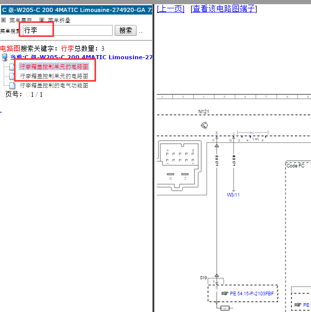Select highlighted red 行李箱盖控制单元的电路图 item
Image resolution: width=311 pixels, height=312 pixels.
tap(54, 67)
